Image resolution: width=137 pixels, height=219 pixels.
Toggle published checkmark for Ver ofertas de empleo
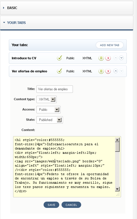click(x=60, y=71)
